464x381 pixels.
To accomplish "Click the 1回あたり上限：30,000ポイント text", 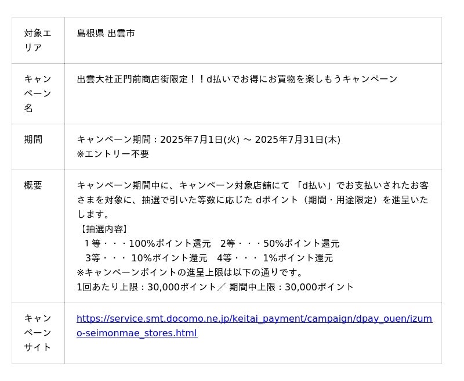I will pyautogui.click(x=147, y=287).
